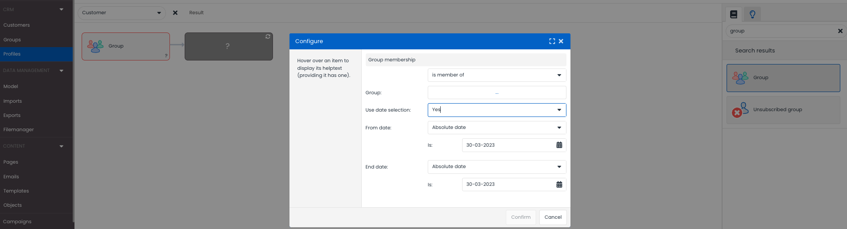This screenshot has height=229, width=847.
Task: Select the question-mark placeholder node
Action: (229, 46)
